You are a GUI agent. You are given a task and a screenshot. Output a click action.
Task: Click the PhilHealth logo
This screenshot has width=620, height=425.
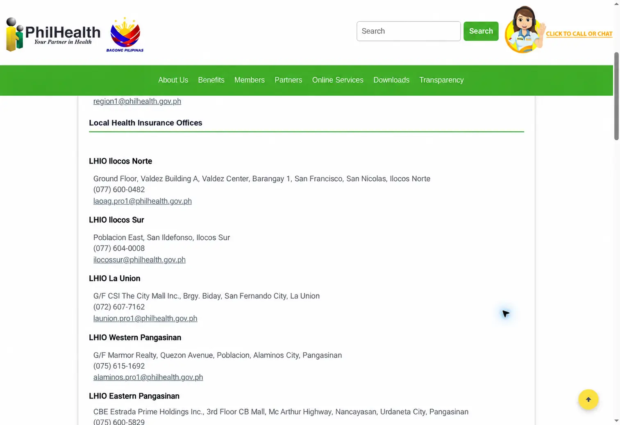[53, 34]
